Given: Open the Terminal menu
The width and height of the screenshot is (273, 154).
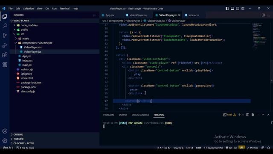Looking at the screenshot, I should [x=64, y=9].
